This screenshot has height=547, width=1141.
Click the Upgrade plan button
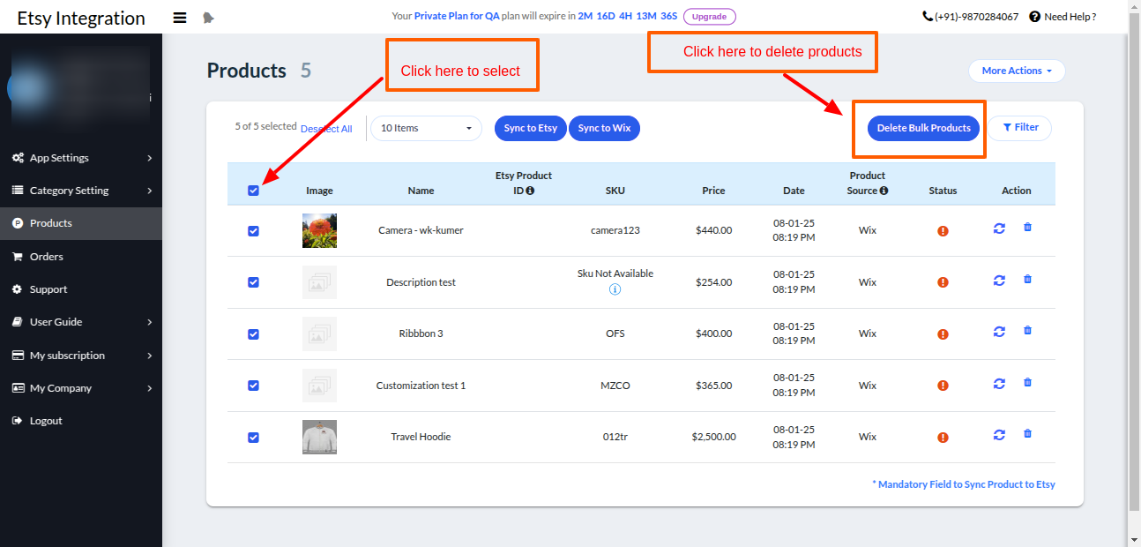click(x=709, y=17)
